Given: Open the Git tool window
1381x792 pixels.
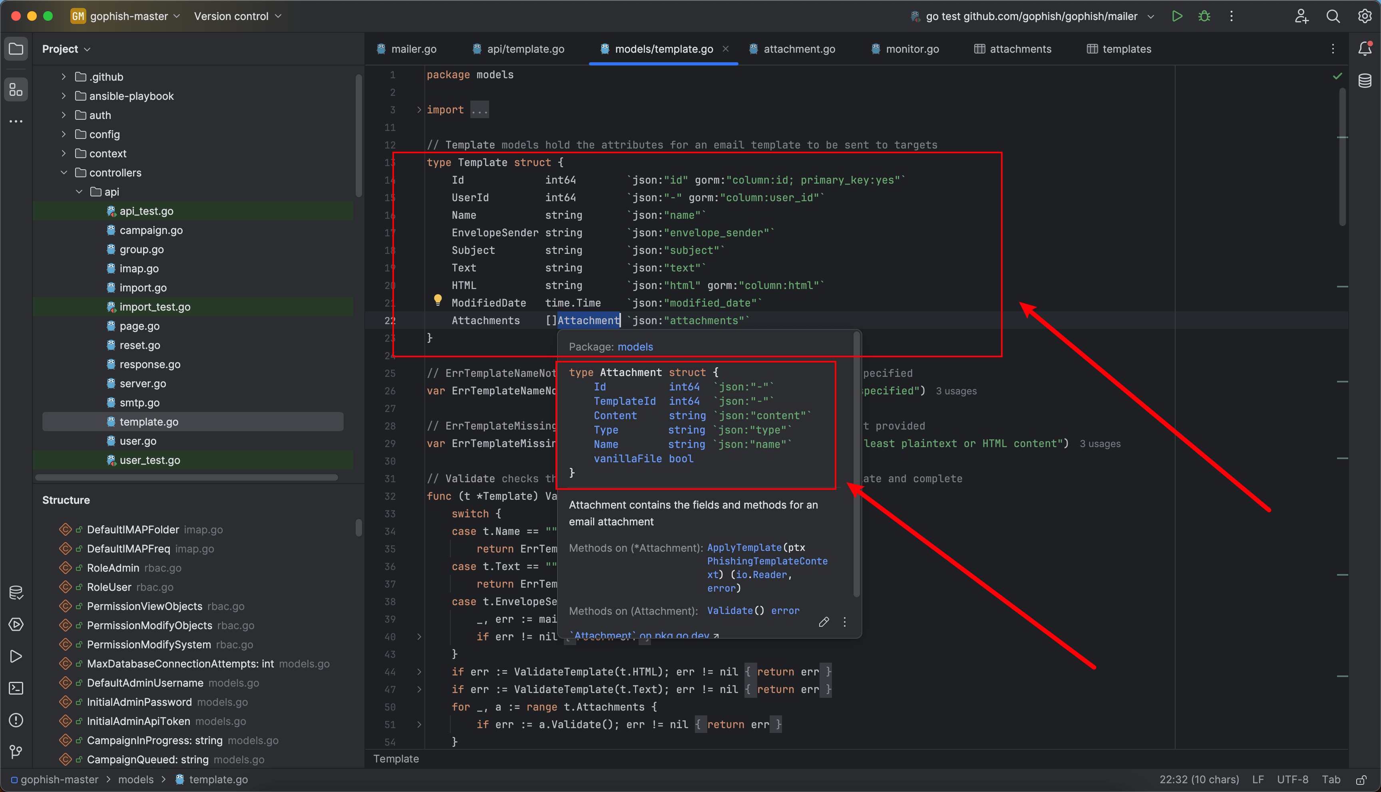Looking at the screenshot, I should (x=16, y=752).
